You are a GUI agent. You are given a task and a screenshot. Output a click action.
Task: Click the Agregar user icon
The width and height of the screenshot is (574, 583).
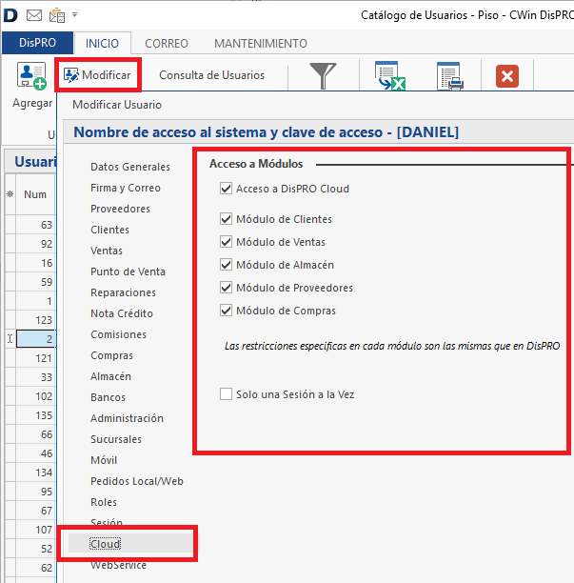[31, 76]
